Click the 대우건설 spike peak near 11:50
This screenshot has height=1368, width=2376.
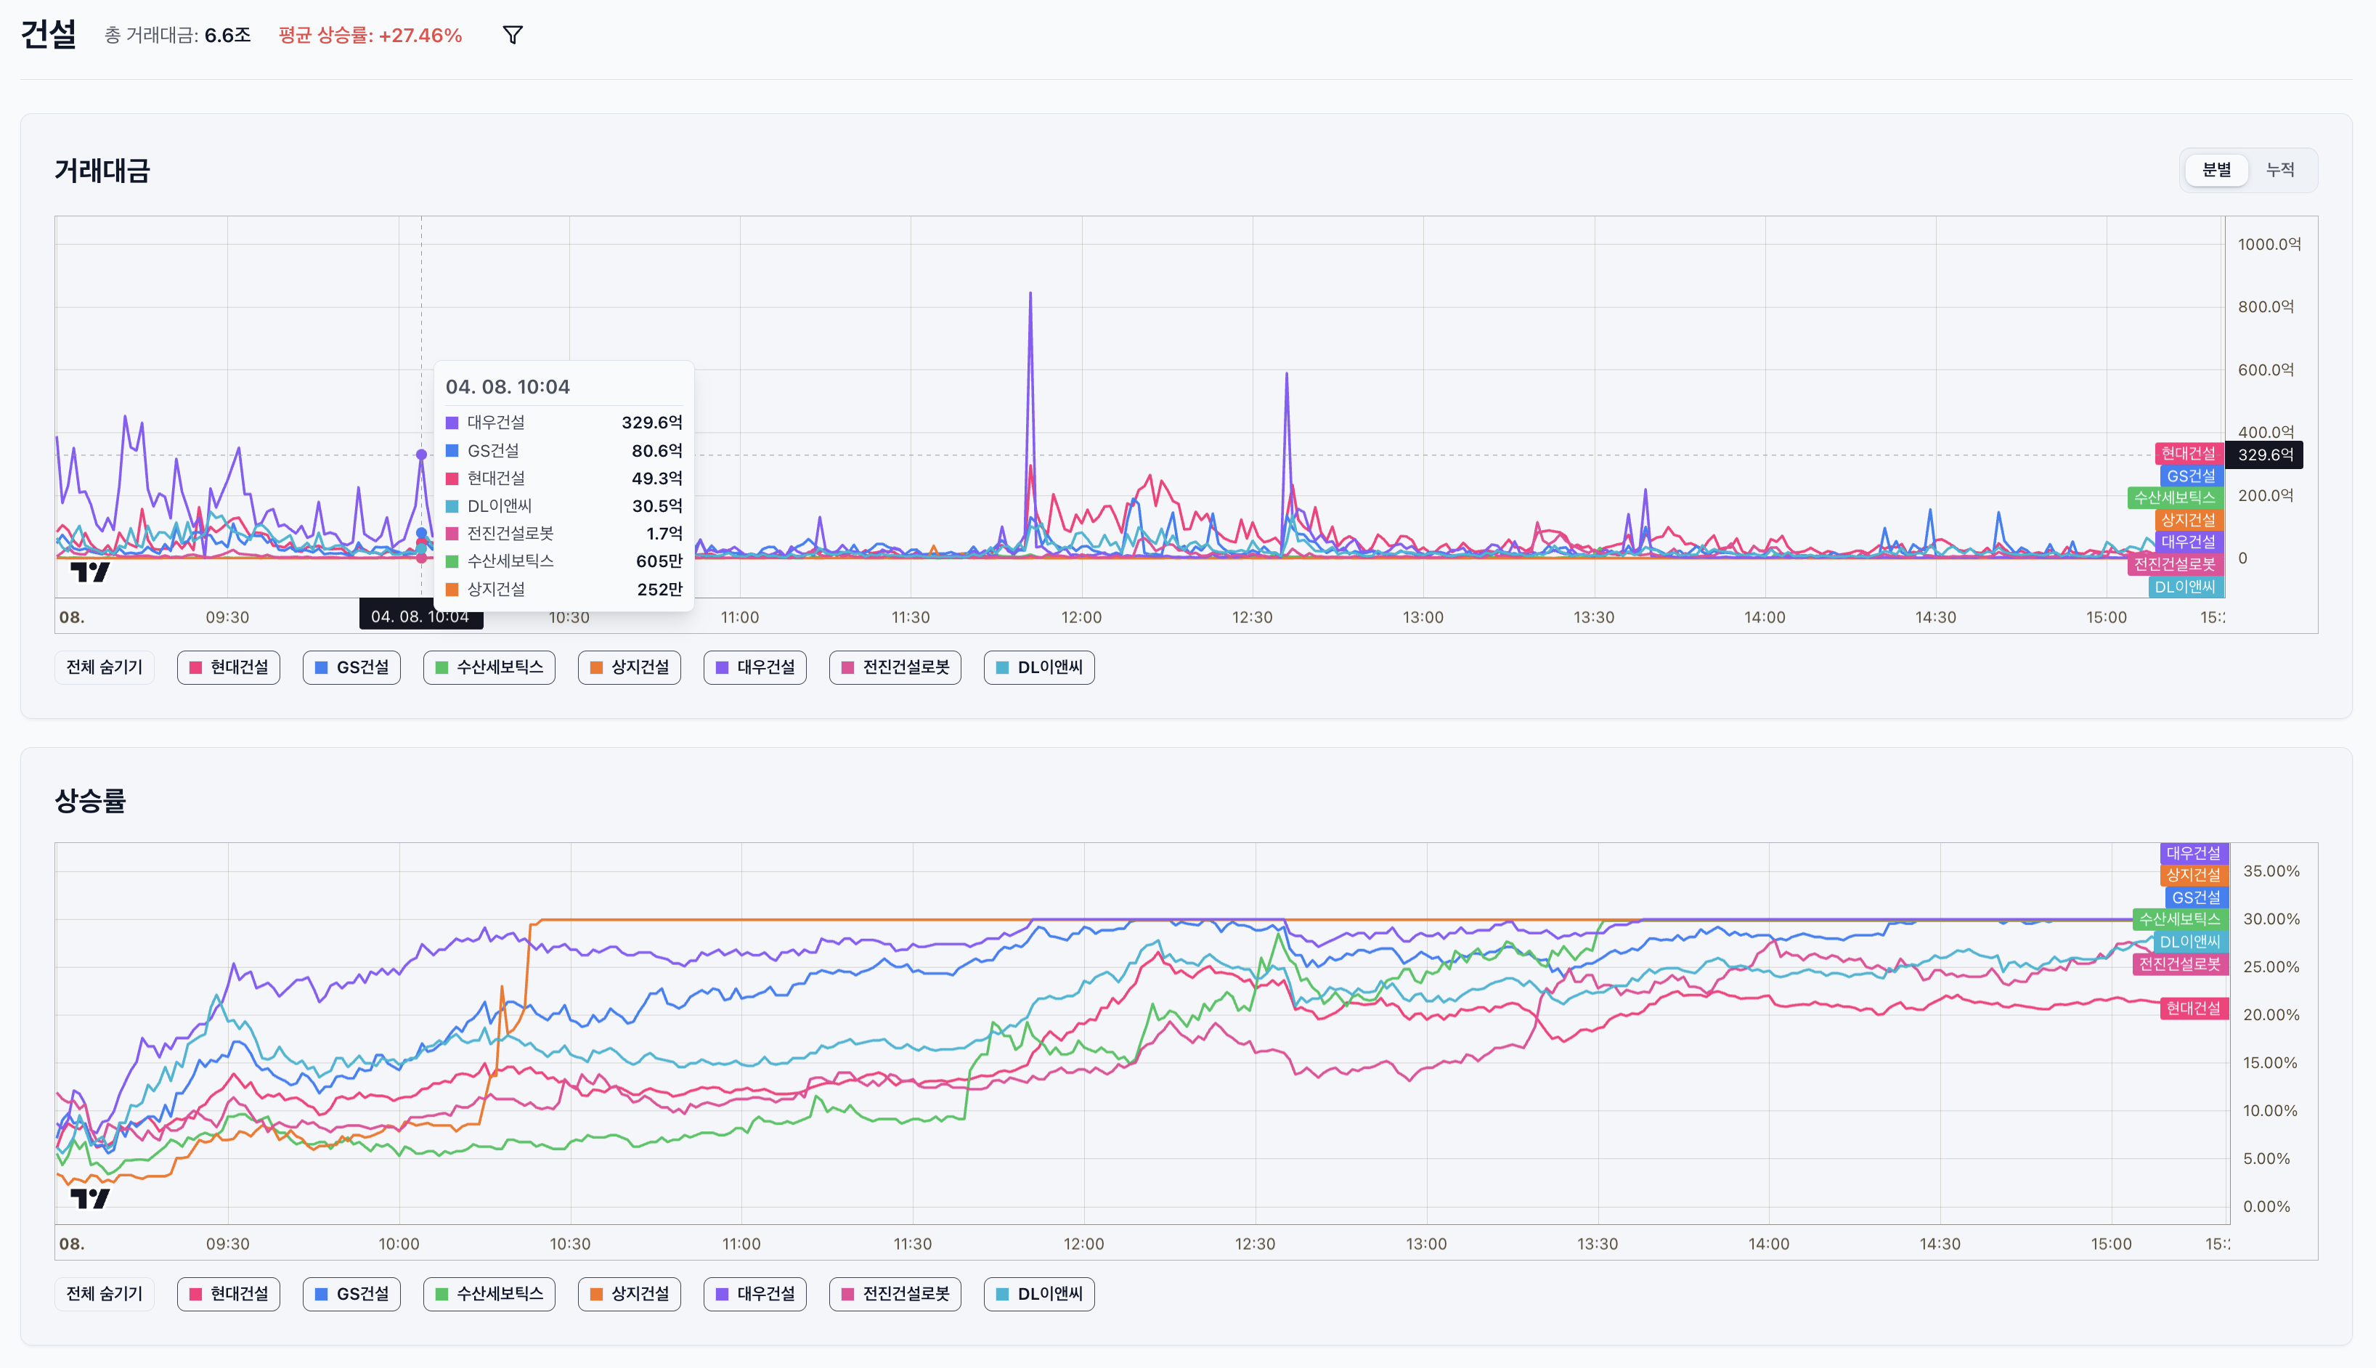tap(1030, 293)
